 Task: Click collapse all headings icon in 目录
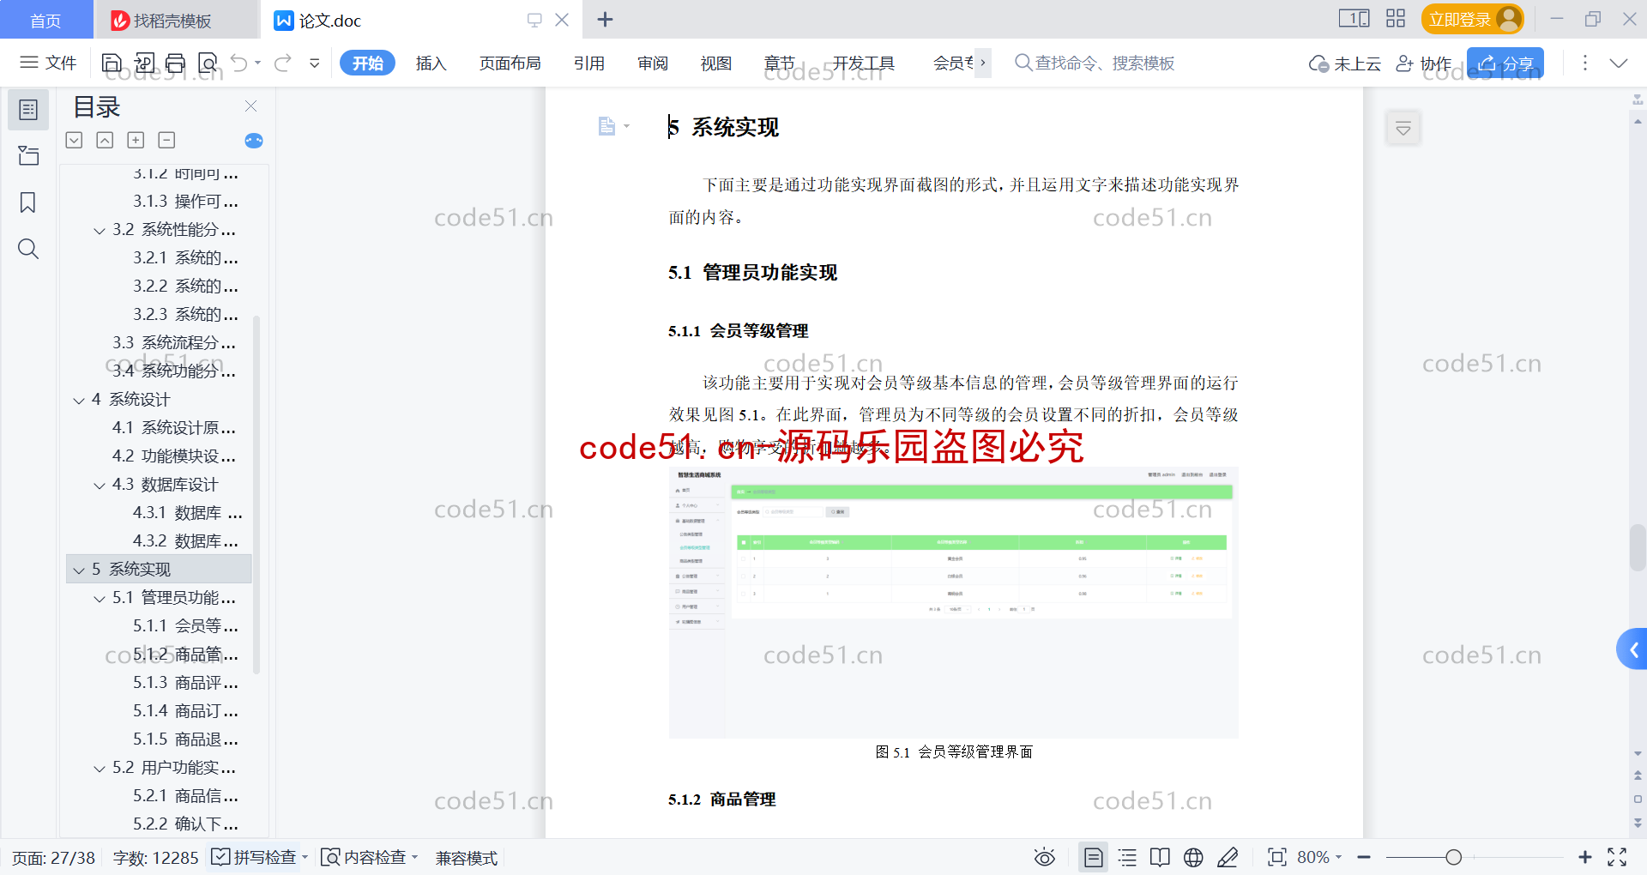coord(105,140)
